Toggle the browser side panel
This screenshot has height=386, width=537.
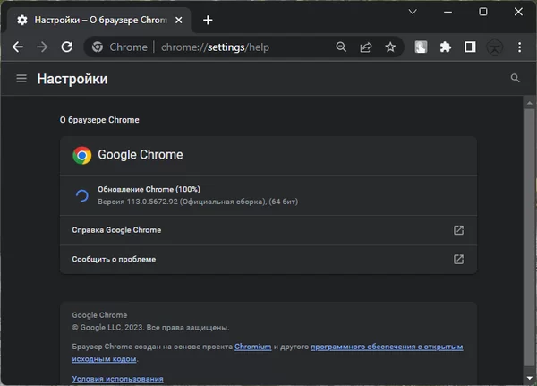coord(470,47)
